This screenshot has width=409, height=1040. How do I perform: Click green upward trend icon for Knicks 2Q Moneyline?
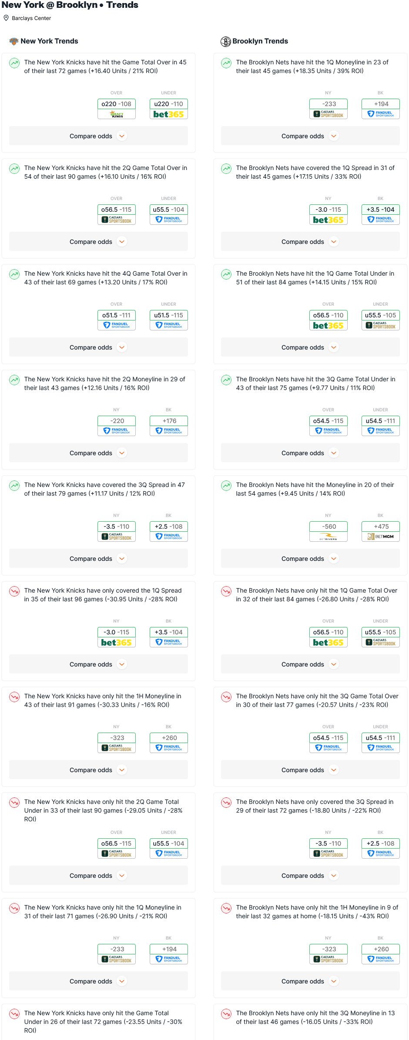[14, 380]
